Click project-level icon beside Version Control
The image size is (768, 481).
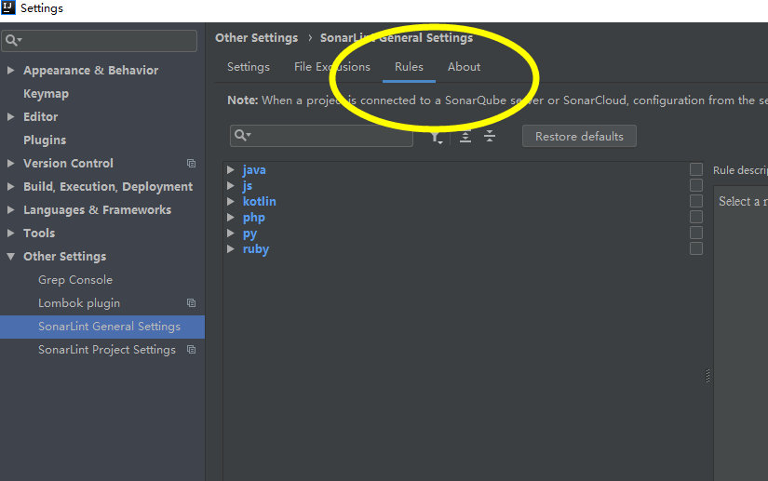[x=192, y=164]
